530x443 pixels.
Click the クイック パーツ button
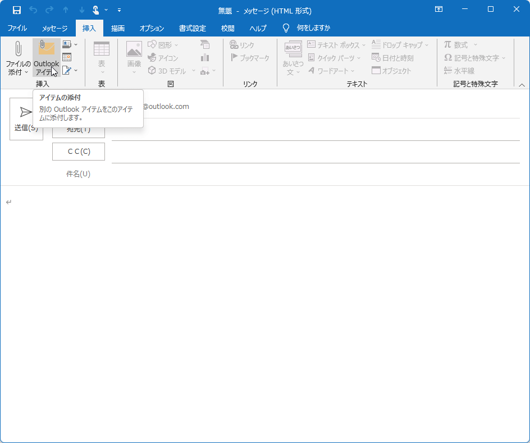click(x=334, y=58)
